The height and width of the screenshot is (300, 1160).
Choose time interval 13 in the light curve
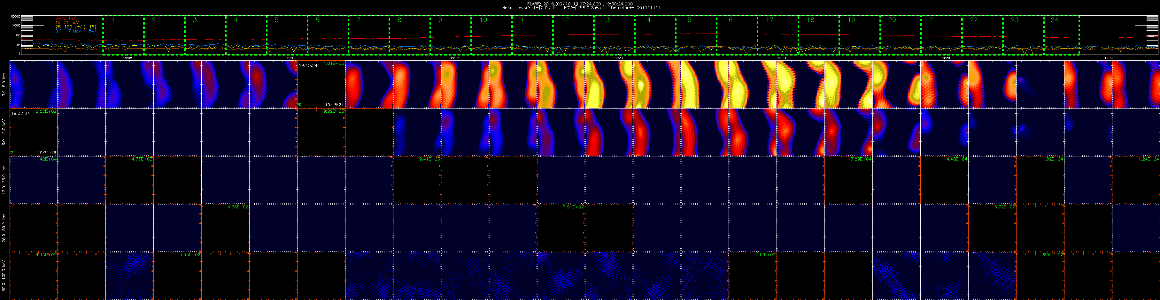(x=614, y=35)
